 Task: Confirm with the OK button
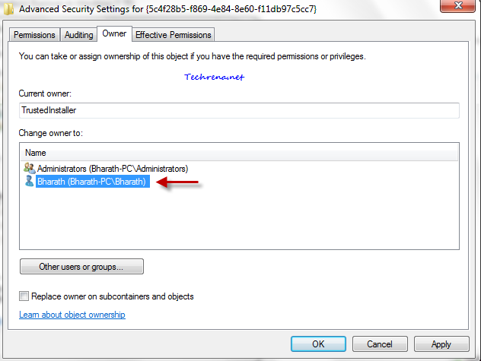tap(318, 344)
